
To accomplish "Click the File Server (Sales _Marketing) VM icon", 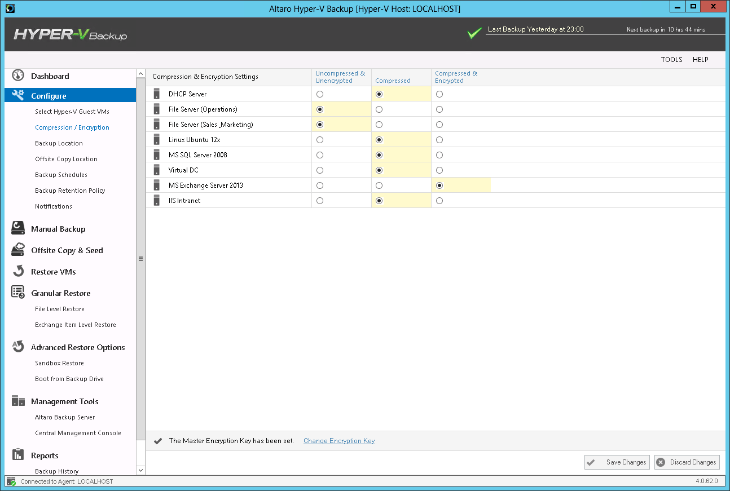I will point(157,124).
